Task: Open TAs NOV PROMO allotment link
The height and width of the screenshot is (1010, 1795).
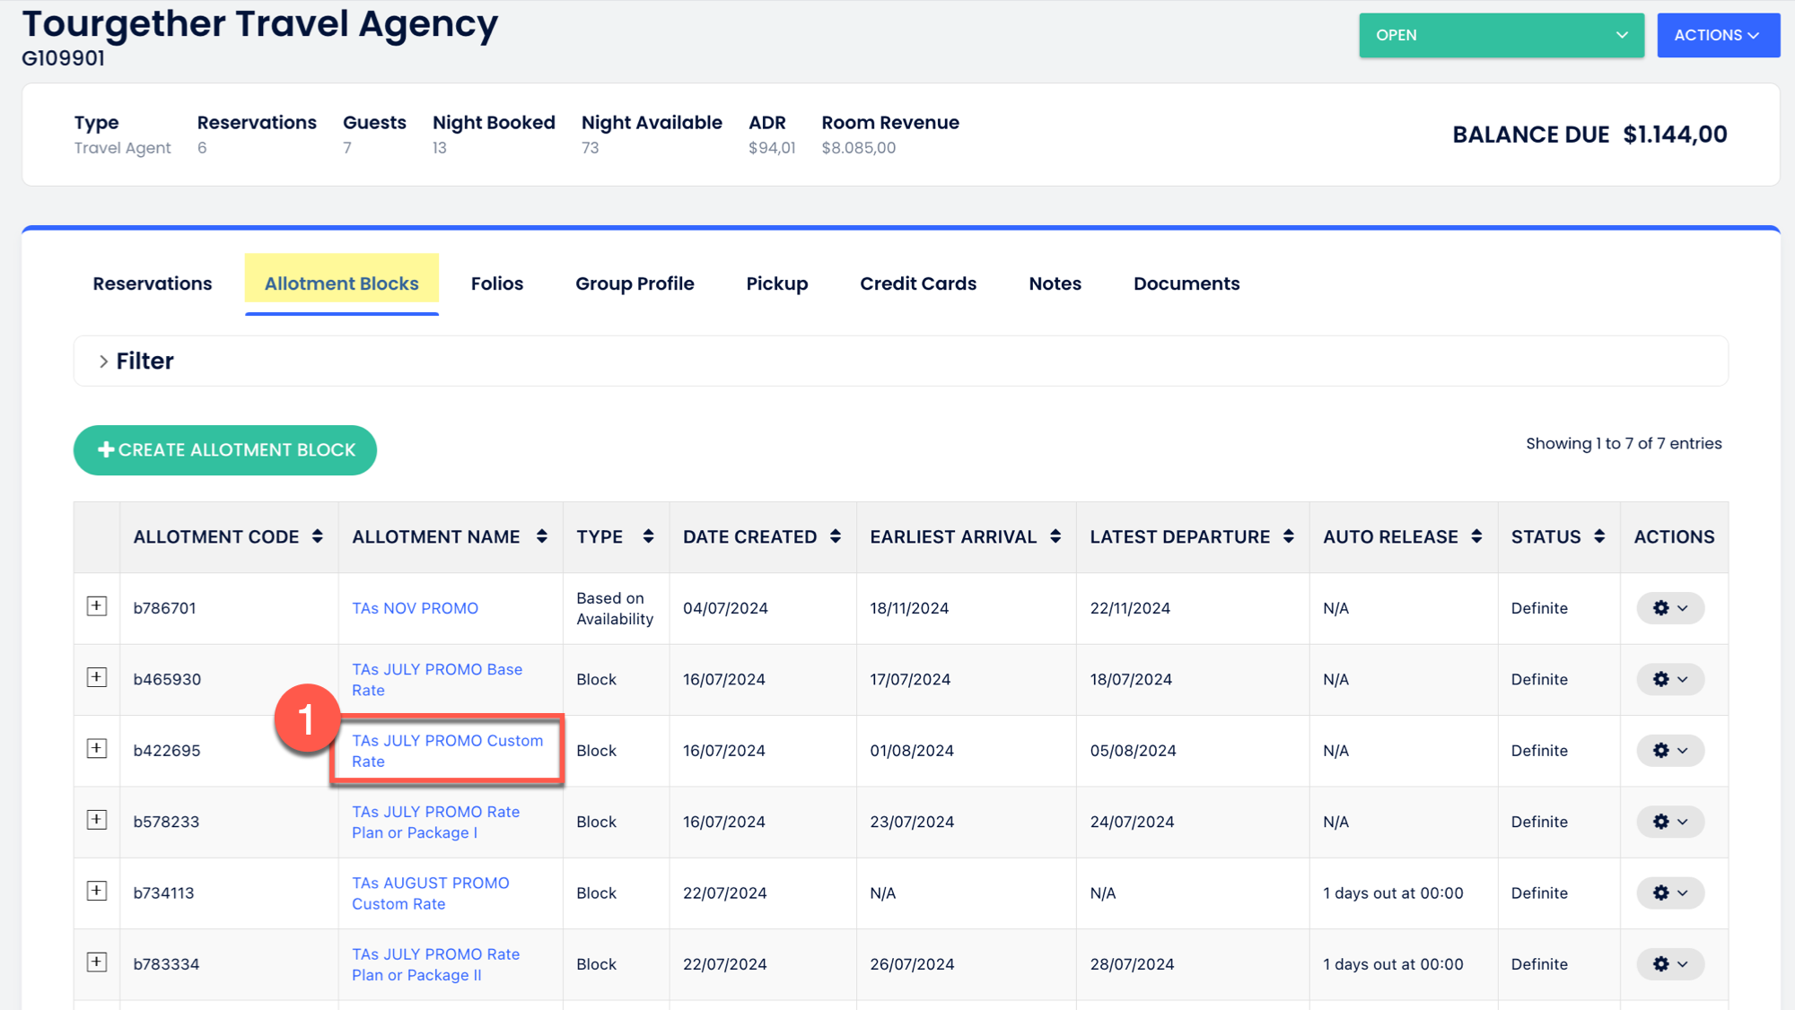Action: click(415, 608)
